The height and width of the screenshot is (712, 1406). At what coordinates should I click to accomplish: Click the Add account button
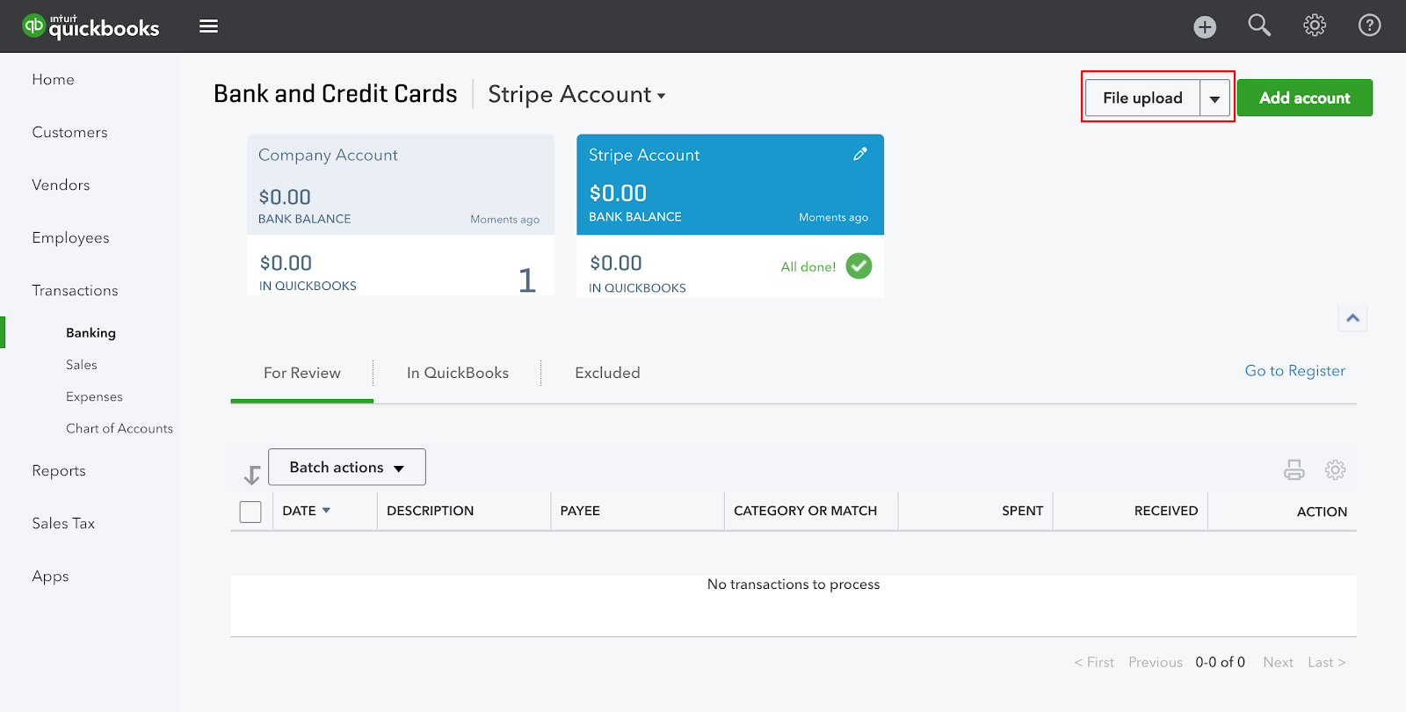(x=1305, y=98)
